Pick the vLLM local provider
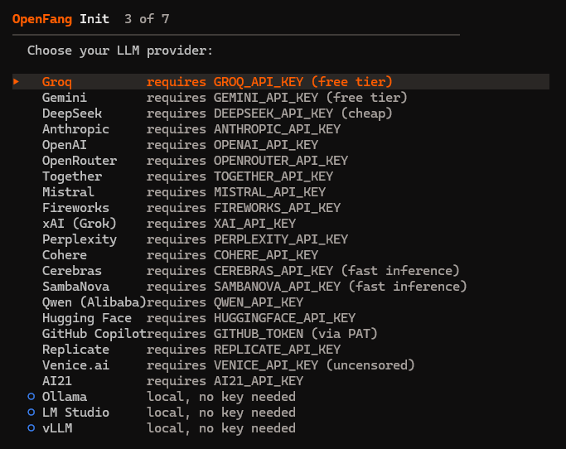 click(281, 428)
